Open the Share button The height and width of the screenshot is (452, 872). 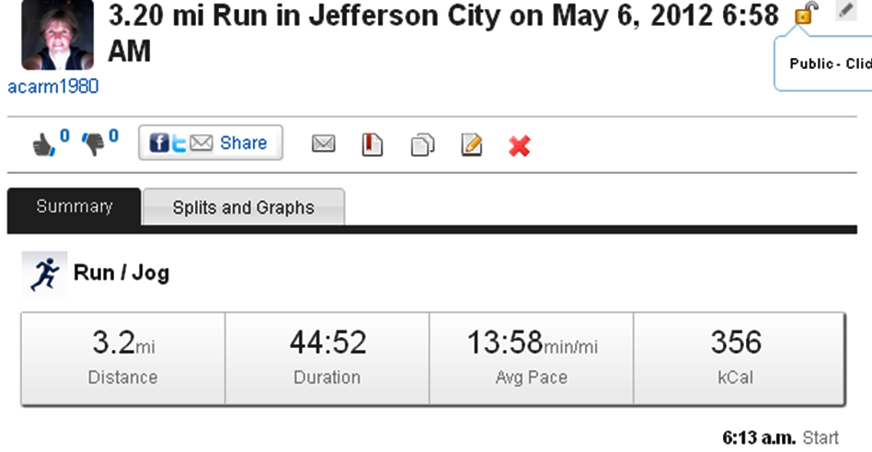click(x=211, y=143)
